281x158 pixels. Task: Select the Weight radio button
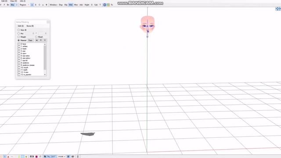click(x=18, y=37)
